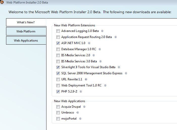The image size is (177, 130).
Task: Select IIS Media Services 2.0 checkbox
Action: [58, 55]
